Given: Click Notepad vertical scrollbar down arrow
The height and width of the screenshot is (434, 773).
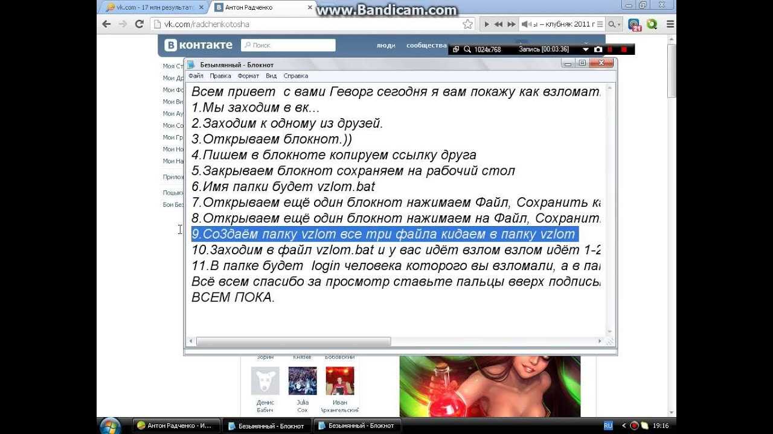Looking at the screenshot, I should pos(610,331).
